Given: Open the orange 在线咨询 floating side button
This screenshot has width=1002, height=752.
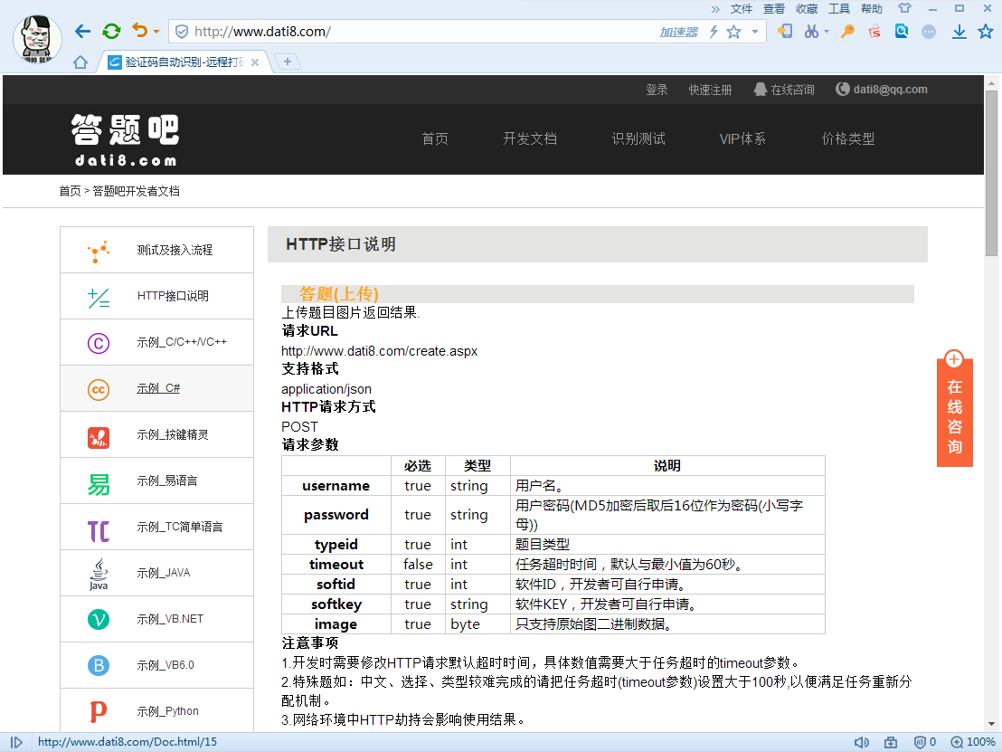Looking at the screenshot, I should [x=955, y=409].
